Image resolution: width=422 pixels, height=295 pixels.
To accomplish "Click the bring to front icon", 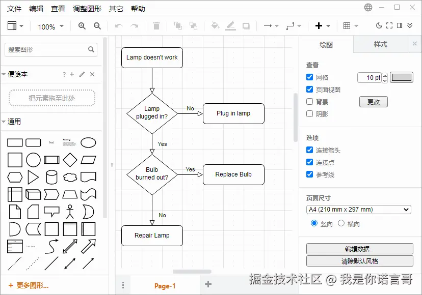I will click(178, 26).
